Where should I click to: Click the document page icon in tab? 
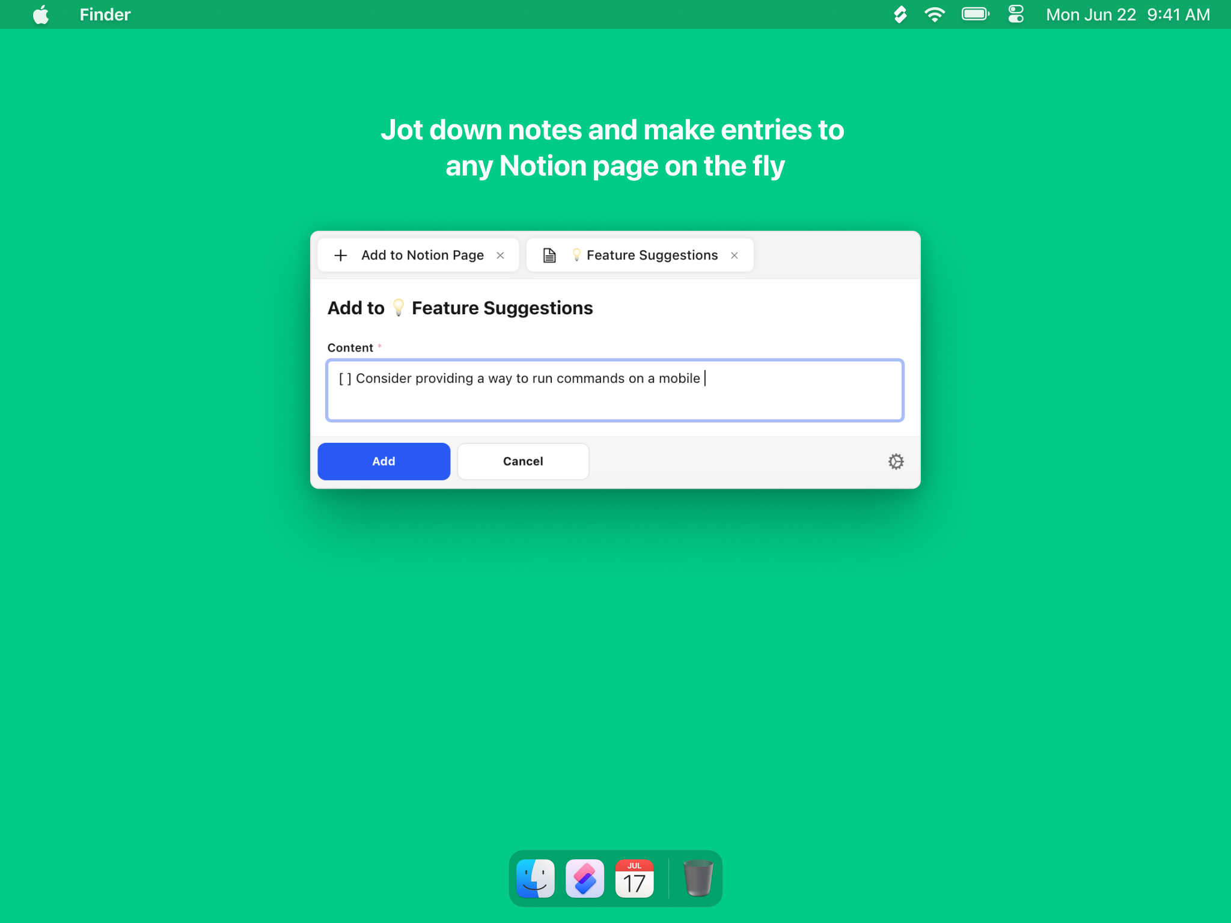[x=549, y=255]
